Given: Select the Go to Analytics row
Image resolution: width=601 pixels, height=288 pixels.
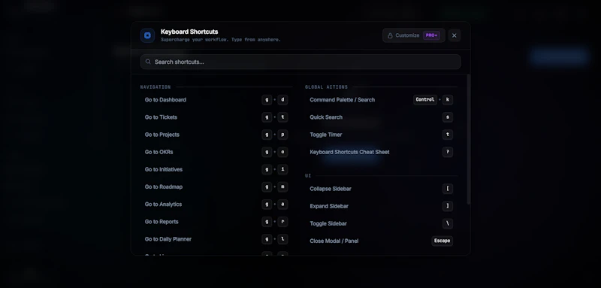Looking at the screenshot, I should 216,205.
